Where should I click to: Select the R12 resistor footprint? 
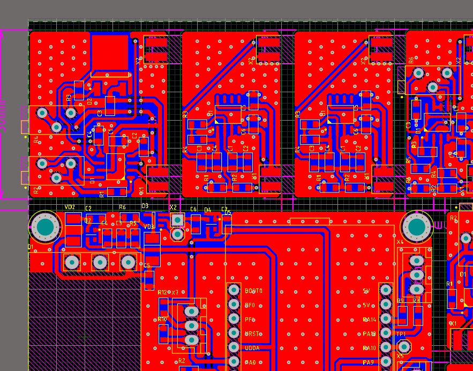click(x=163, y=307)
